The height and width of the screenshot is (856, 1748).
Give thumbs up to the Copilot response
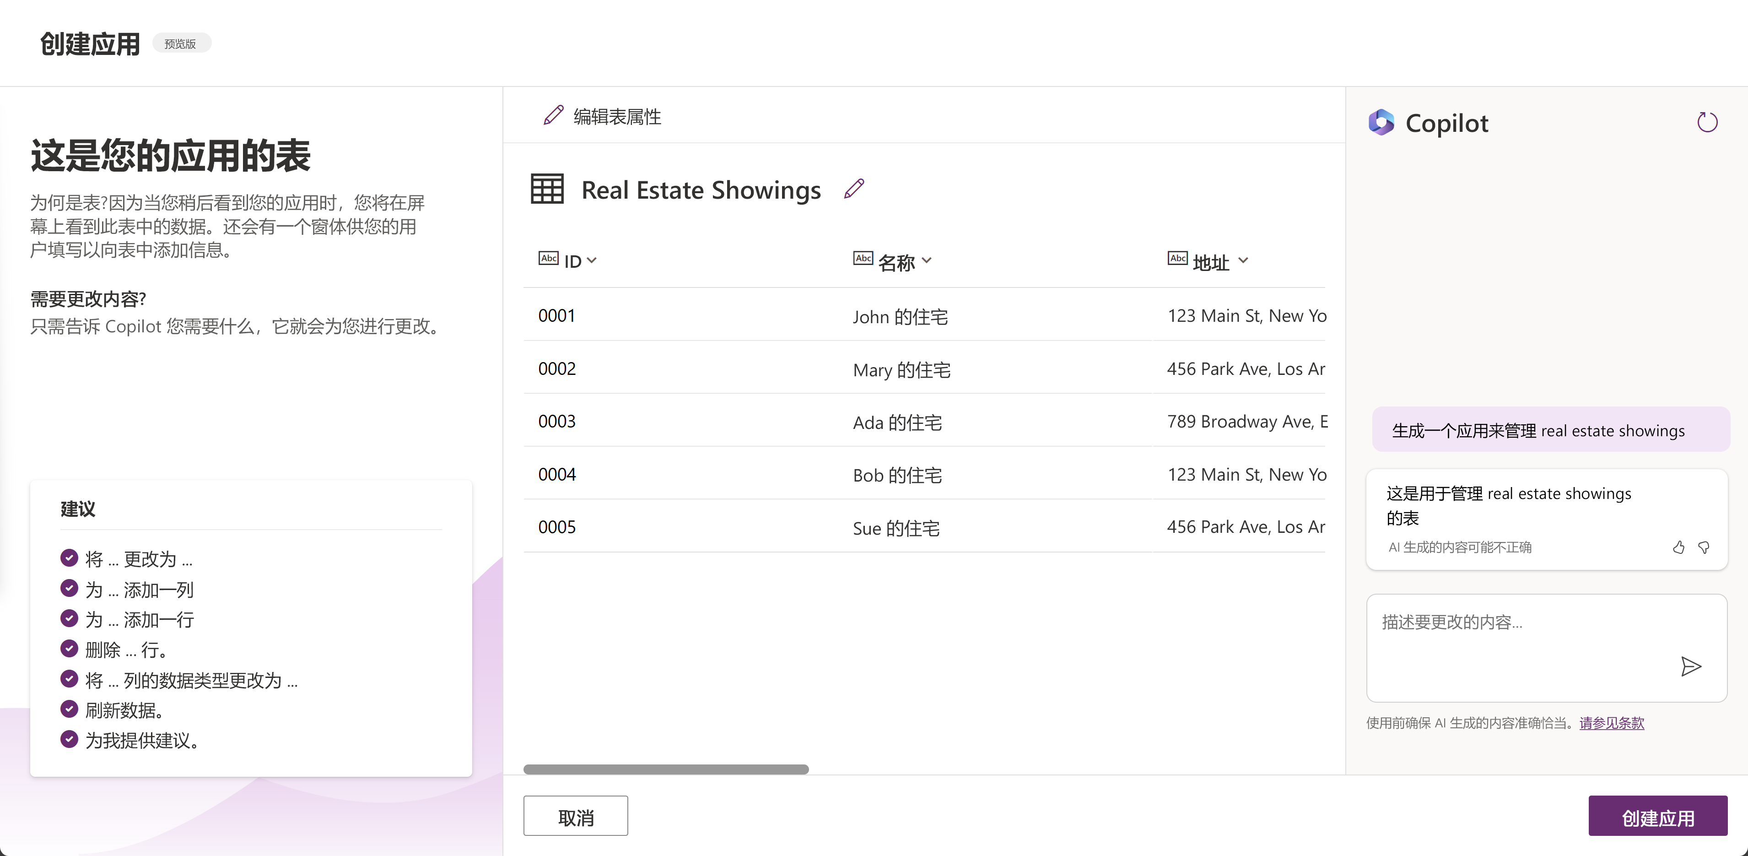1678,547
